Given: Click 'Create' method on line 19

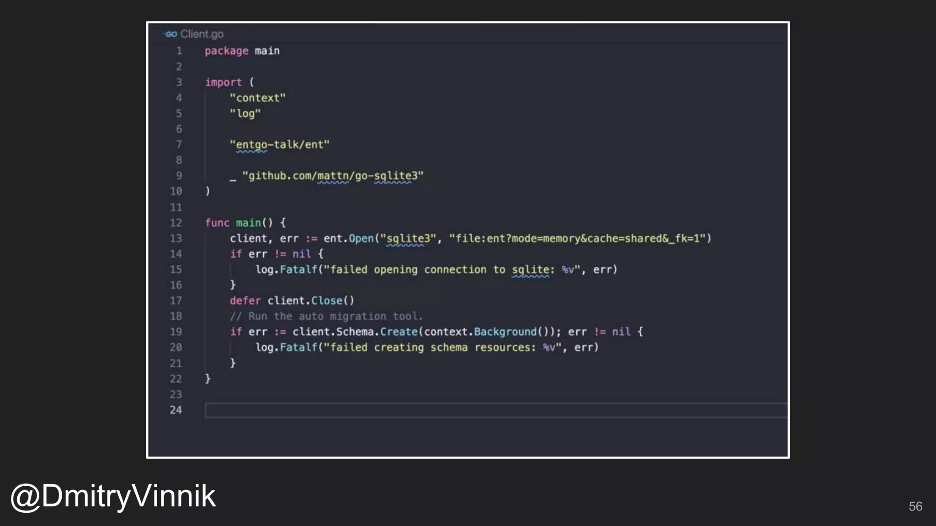Looking at the screenshot, I should (399, 332).
